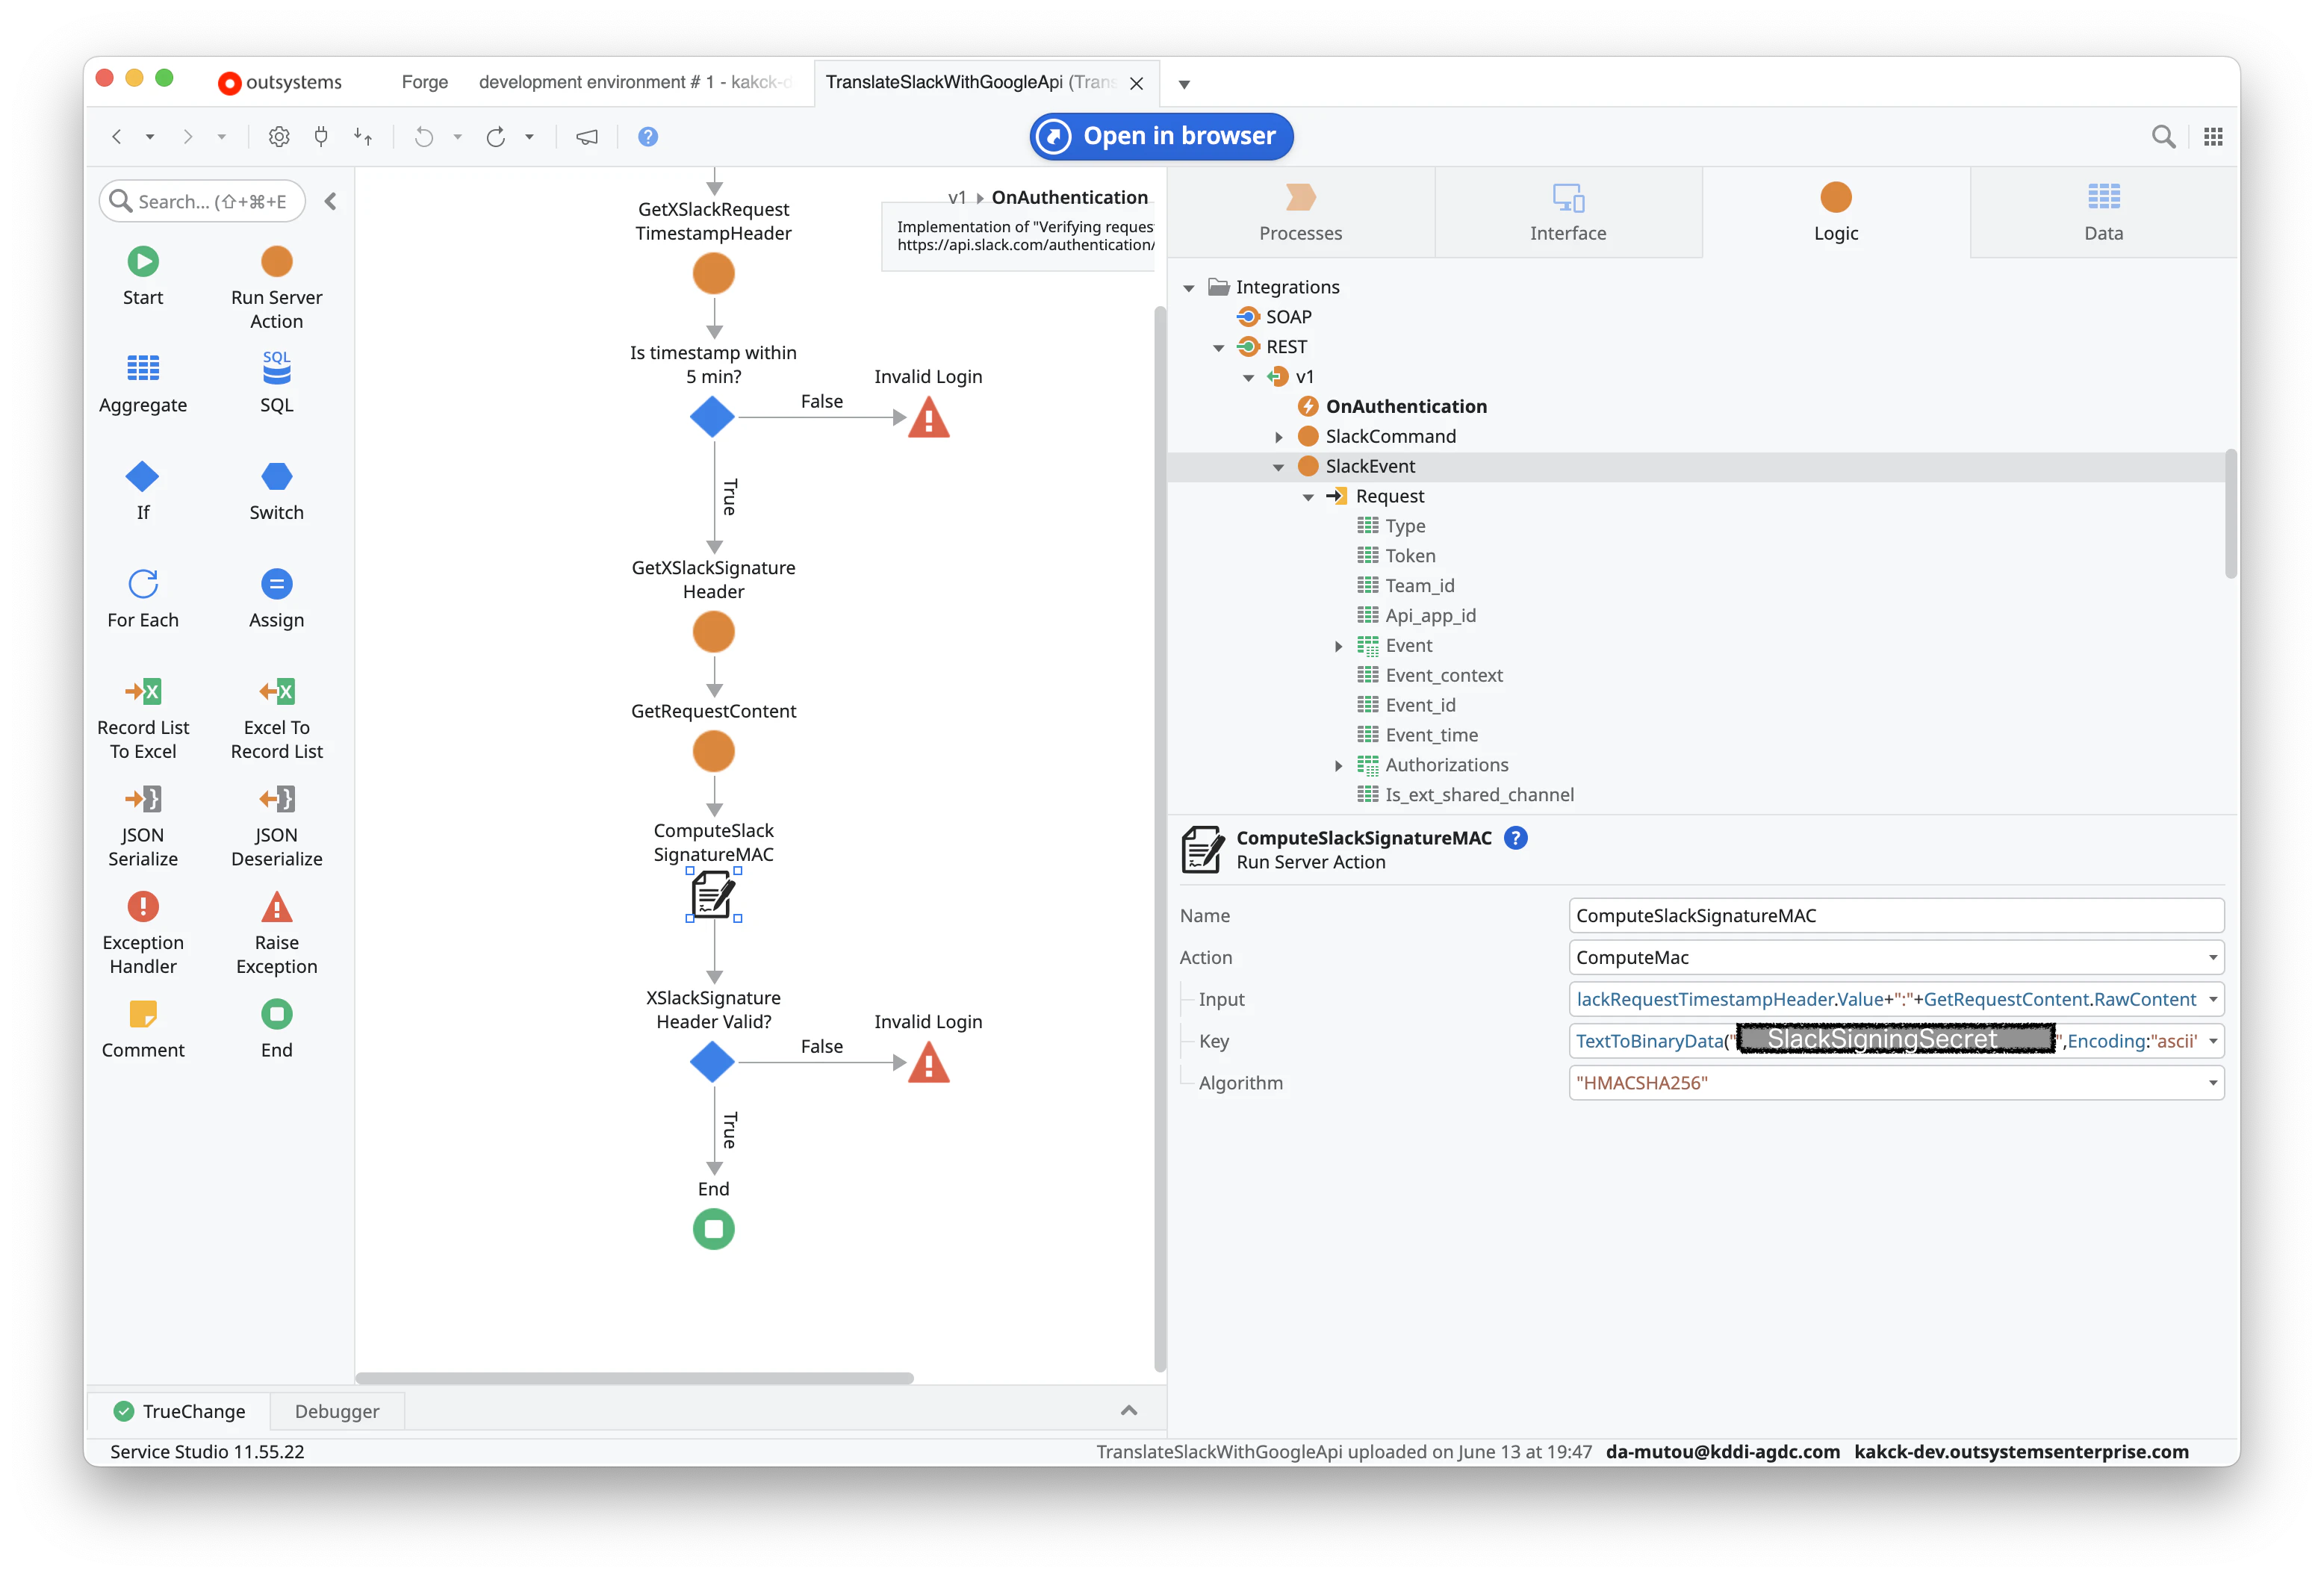Screen dimensions: 2324x1577
Task: Expand the Authorizations attribute
Action: point(1338,766)
